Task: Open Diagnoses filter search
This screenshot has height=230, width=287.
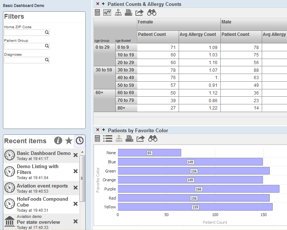Action: 47,60
